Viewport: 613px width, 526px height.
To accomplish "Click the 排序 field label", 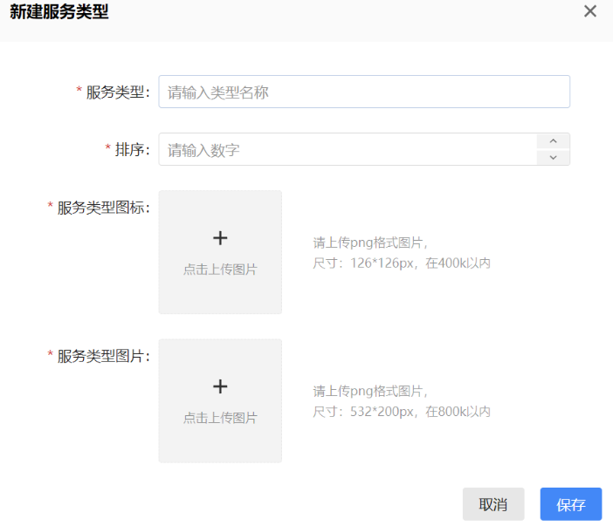I will click(132, 150).
